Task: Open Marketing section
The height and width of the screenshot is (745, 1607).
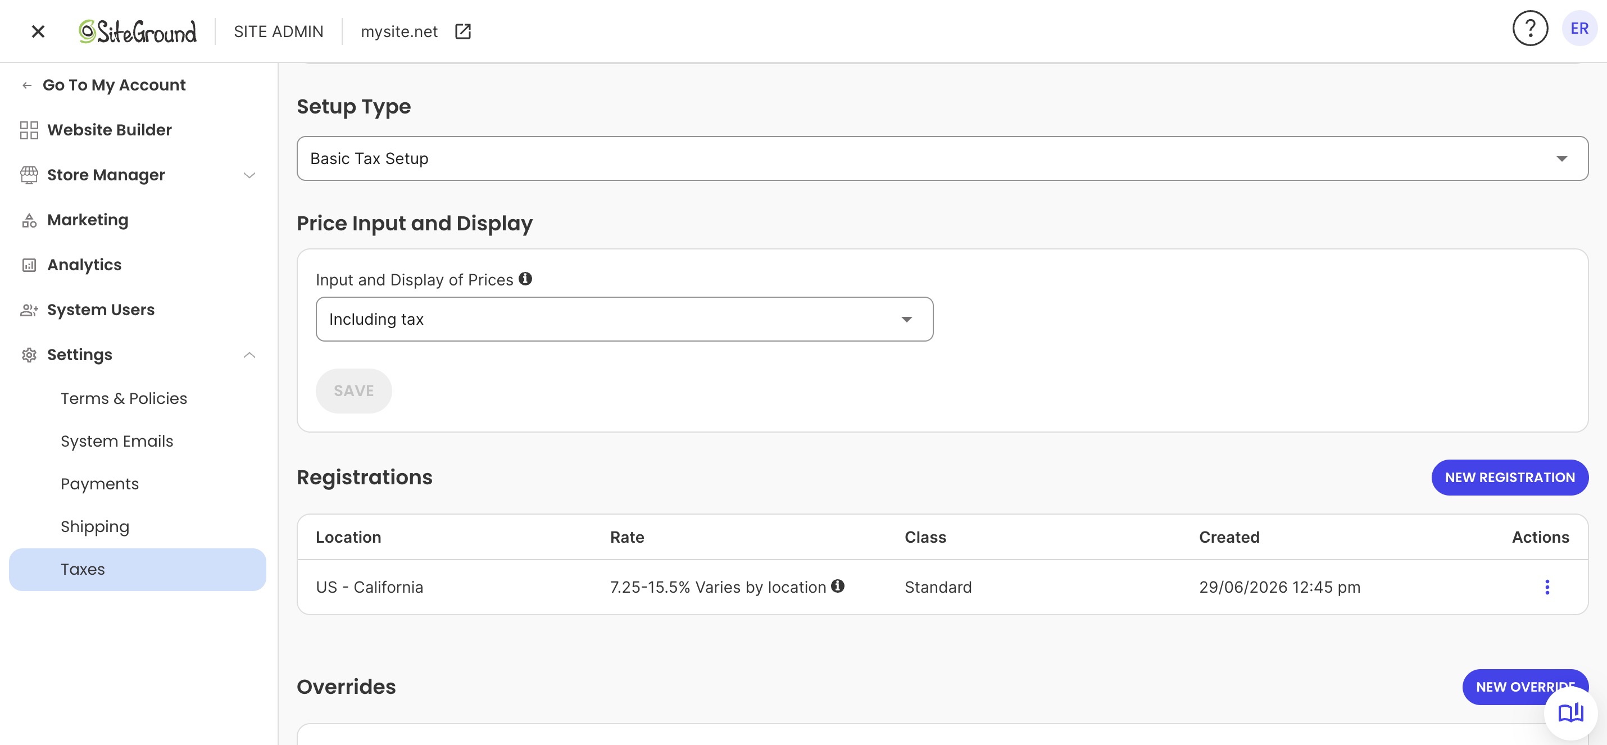Action: pos(88,220)
